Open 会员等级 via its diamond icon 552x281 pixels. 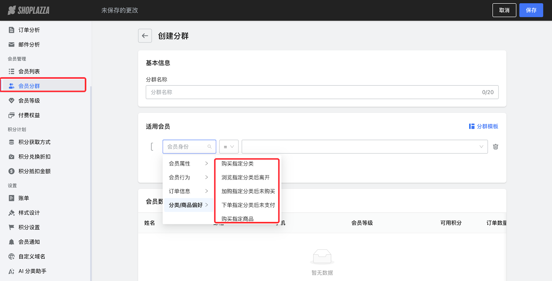[x=11, y=100]
